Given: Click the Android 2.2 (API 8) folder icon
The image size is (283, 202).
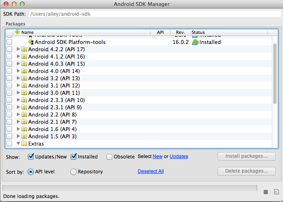Looking at the screenshot, I should pyautogui.click(x=24, y=115).
